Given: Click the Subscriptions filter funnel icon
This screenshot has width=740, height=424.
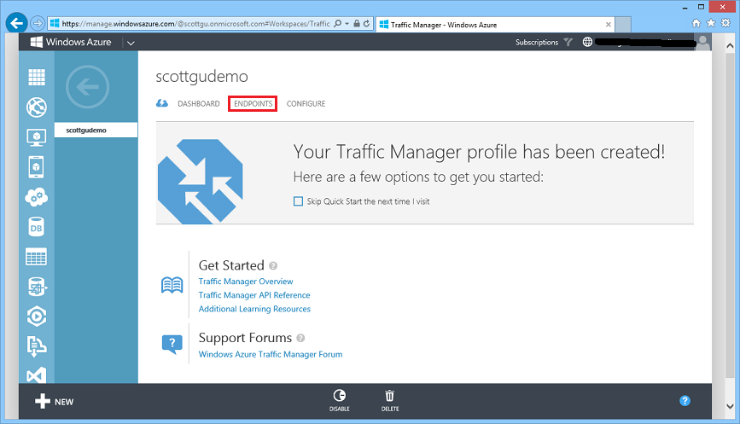Looking at the screenshot, I should 568,42.
